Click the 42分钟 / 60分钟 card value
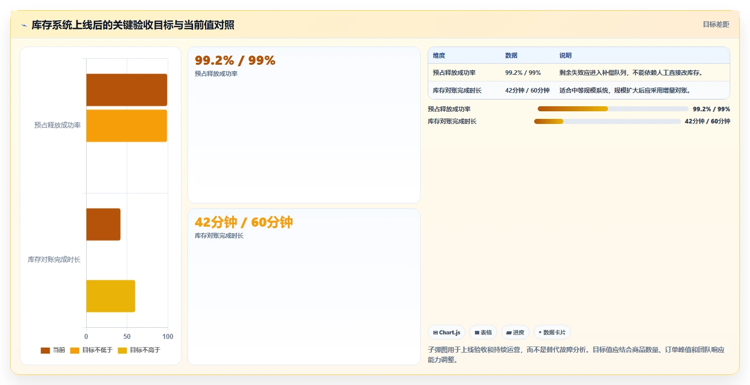The image size is (750, 385). (244, 223)
